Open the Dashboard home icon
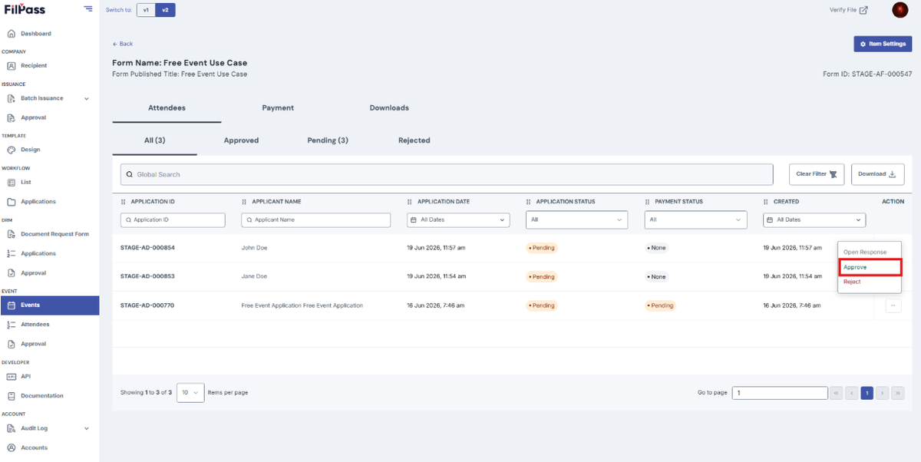The image size is (921, 462). pos(12,34)
